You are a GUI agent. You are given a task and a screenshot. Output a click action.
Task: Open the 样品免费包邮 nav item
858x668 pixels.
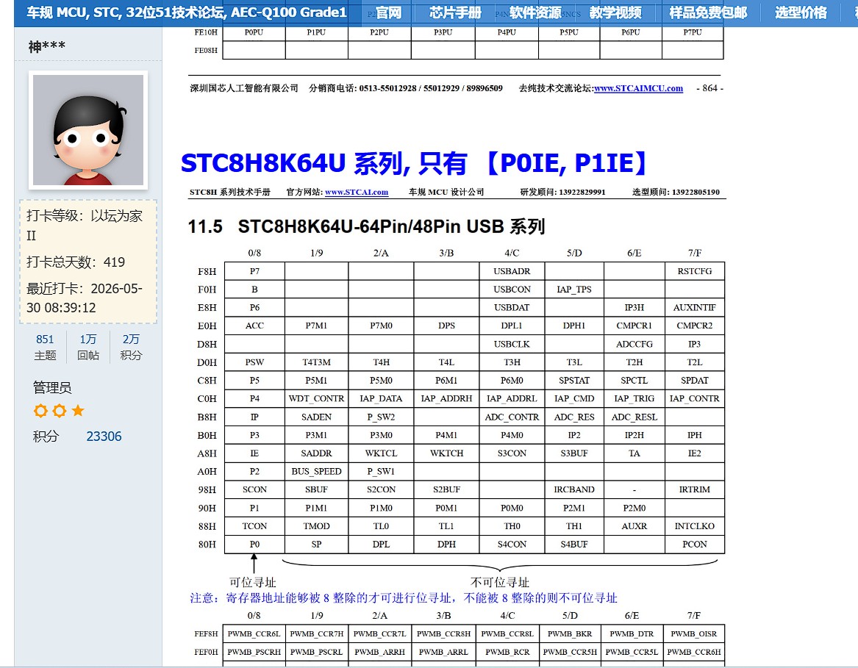point(708,12)
